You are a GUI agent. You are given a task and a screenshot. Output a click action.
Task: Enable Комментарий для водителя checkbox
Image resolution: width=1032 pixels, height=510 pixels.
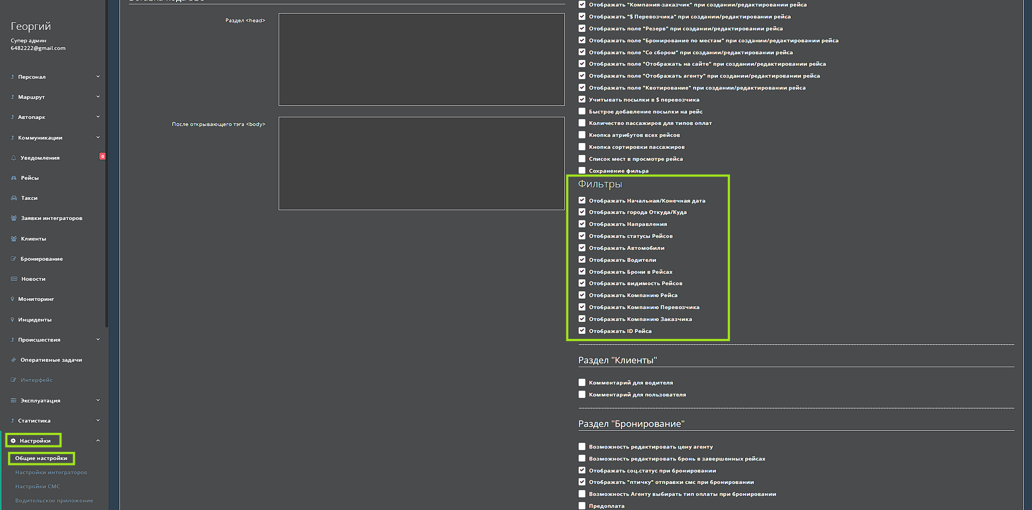tap(582, 382)
